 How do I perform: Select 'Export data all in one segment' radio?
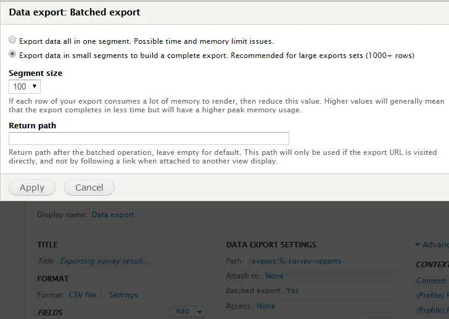point(12,40)
